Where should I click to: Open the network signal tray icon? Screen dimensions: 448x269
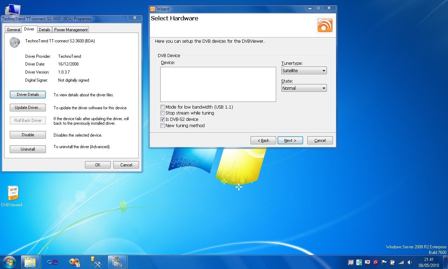coord(401,262)
